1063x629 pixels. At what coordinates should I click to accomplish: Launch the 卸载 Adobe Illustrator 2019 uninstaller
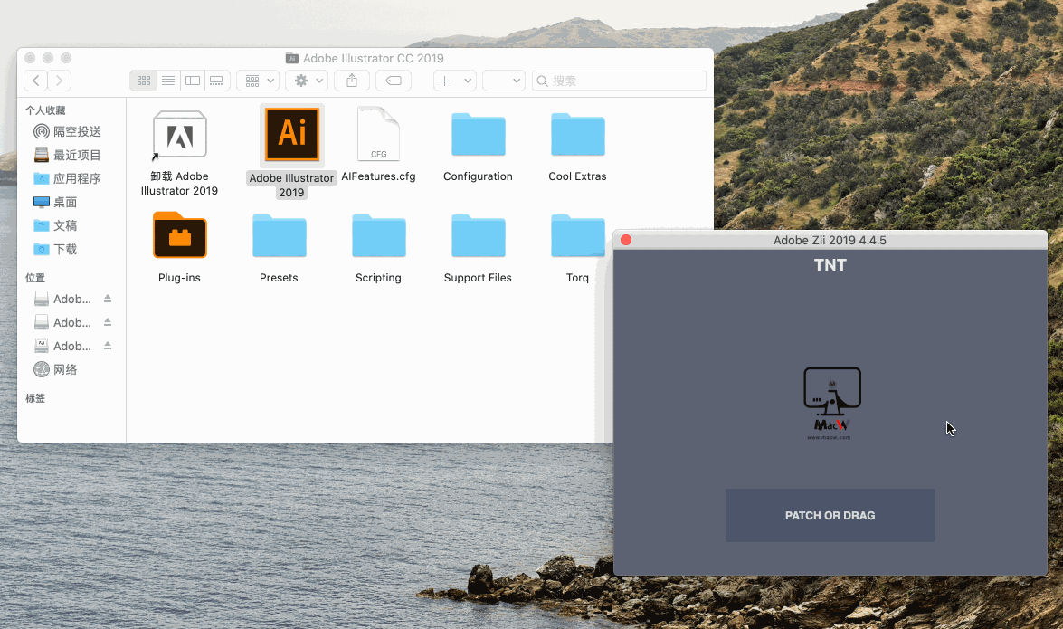(x=179, y=134)
